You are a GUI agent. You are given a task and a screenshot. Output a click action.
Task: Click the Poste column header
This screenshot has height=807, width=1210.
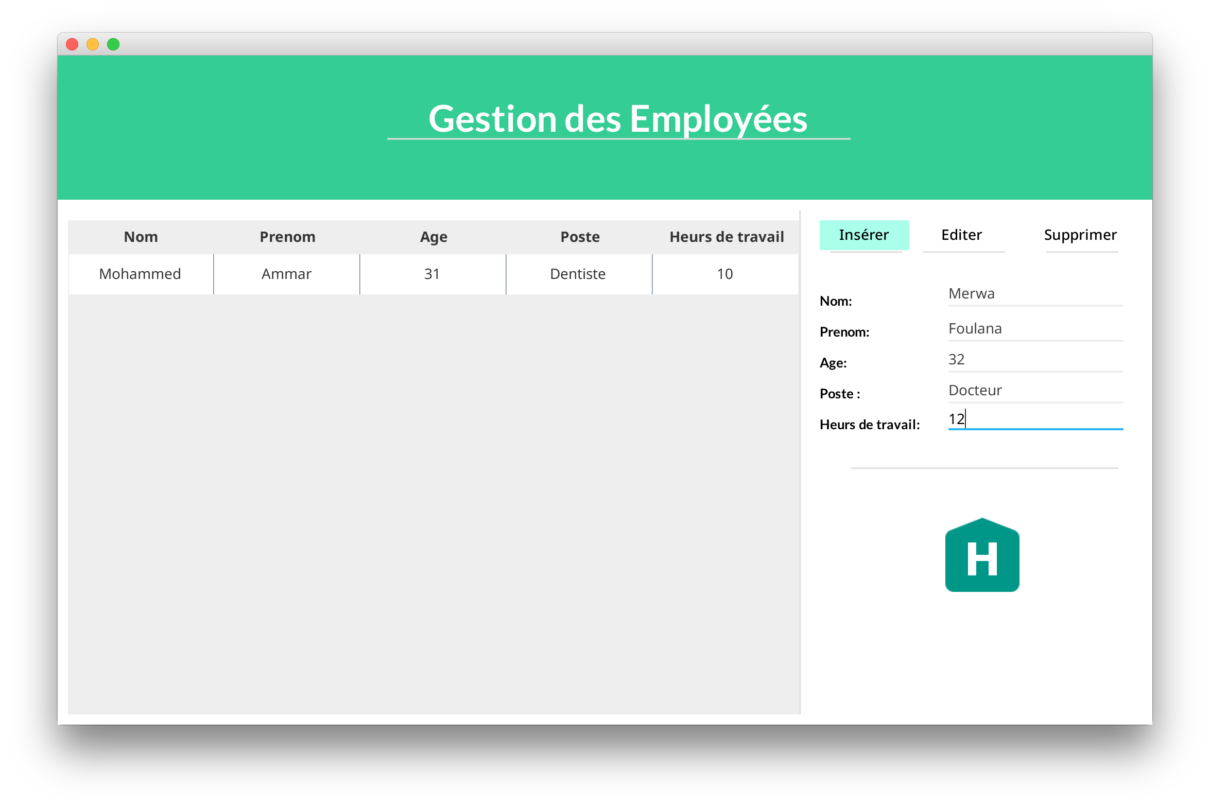point(579,237)
